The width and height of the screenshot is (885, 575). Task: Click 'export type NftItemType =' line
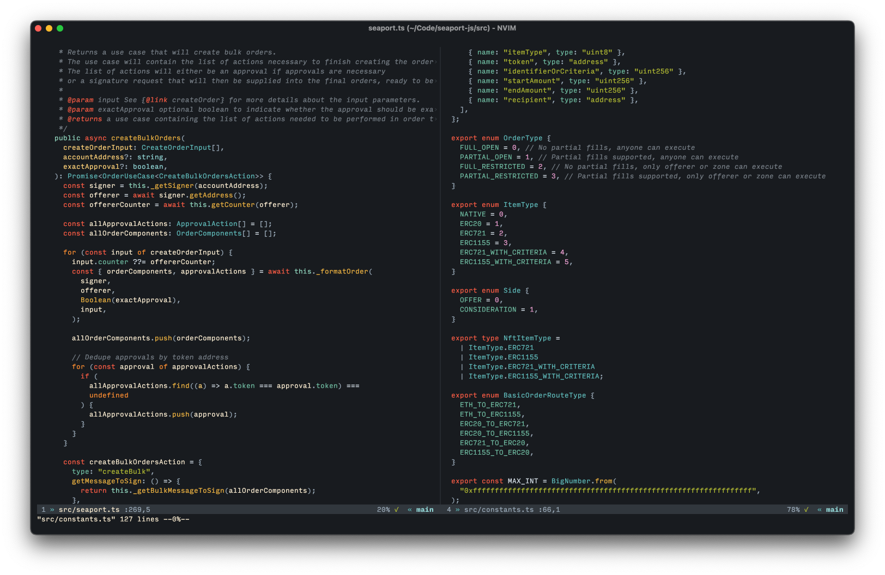(506, 338)
